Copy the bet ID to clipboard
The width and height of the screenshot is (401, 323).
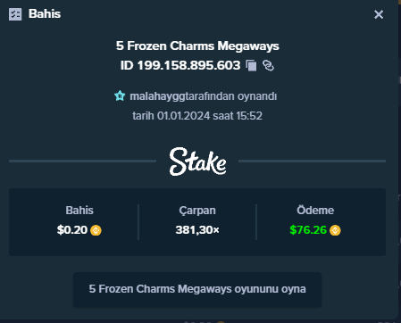[251, 65]
